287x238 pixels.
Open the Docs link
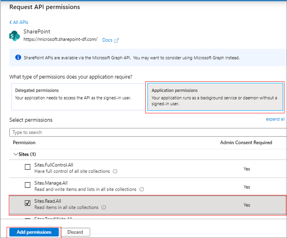pos(107,40)
